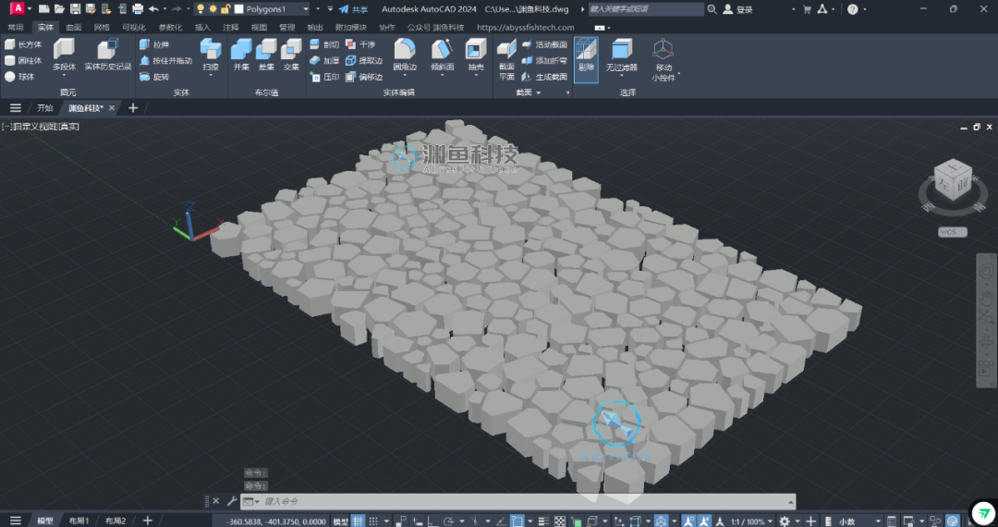Click the Extrude (拉伸) tool
This screenshot has width=998, height=527.
tap(154, 44)
